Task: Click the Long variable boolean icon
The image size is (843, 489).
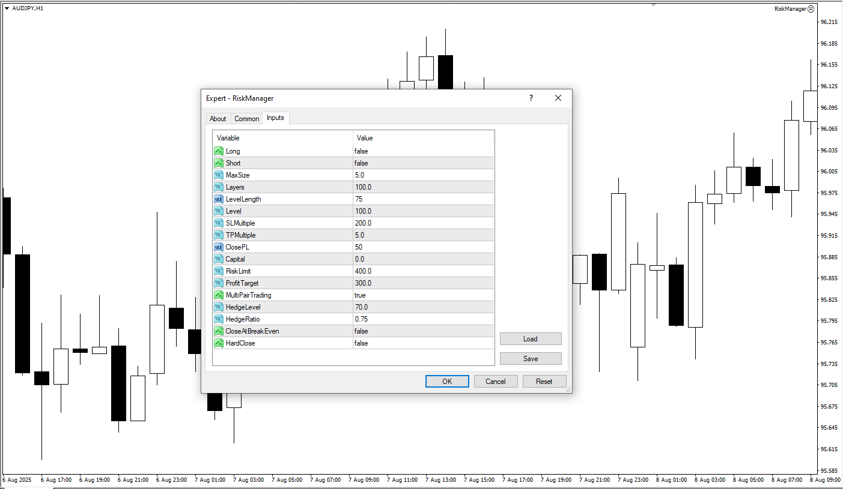Action: click(x=219, y=151)
